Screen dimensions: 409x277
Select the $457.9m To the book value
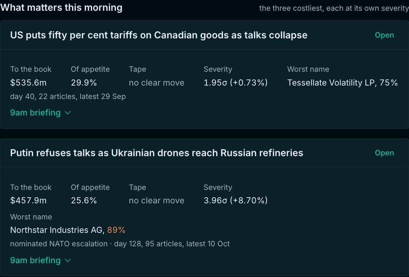[28, 200]
